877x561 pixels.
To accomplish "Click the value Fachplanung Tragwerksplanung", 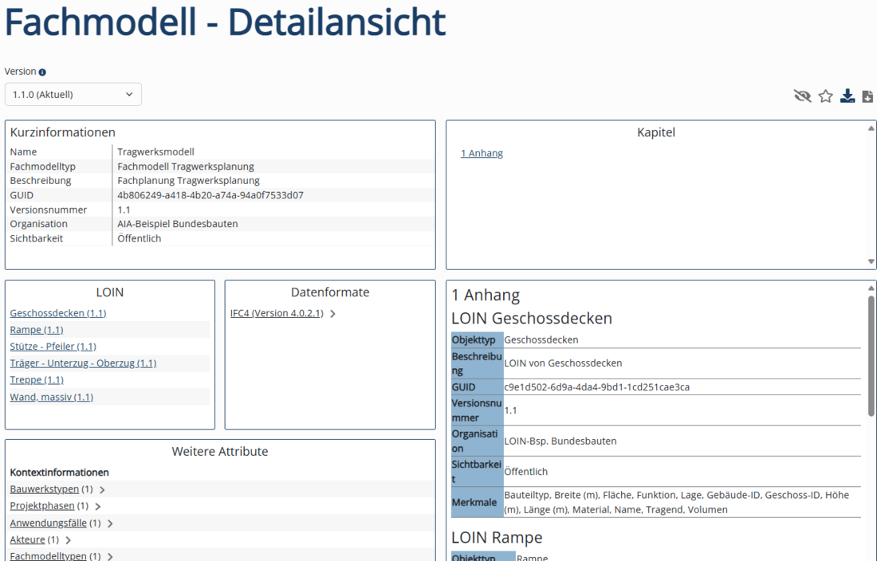I will 188,180.
